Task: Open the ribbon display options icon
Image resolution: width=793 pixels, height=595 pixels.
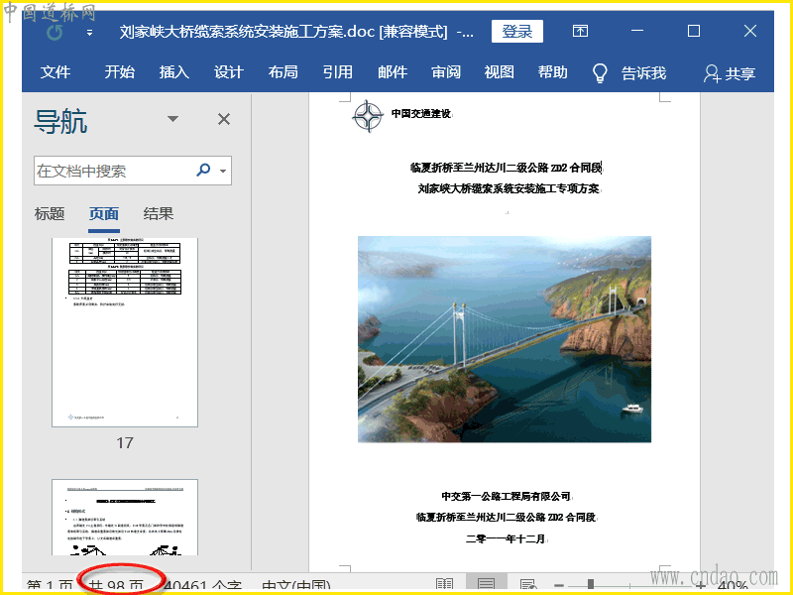Action: tap(580, 32)
